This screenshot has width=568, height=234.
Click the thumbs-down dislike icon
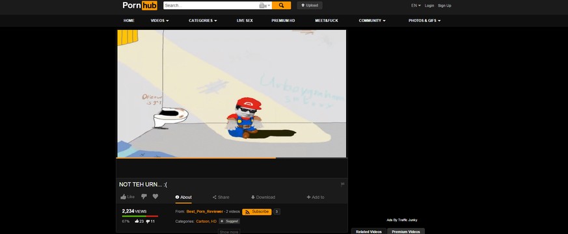click(x=144, y=197)
